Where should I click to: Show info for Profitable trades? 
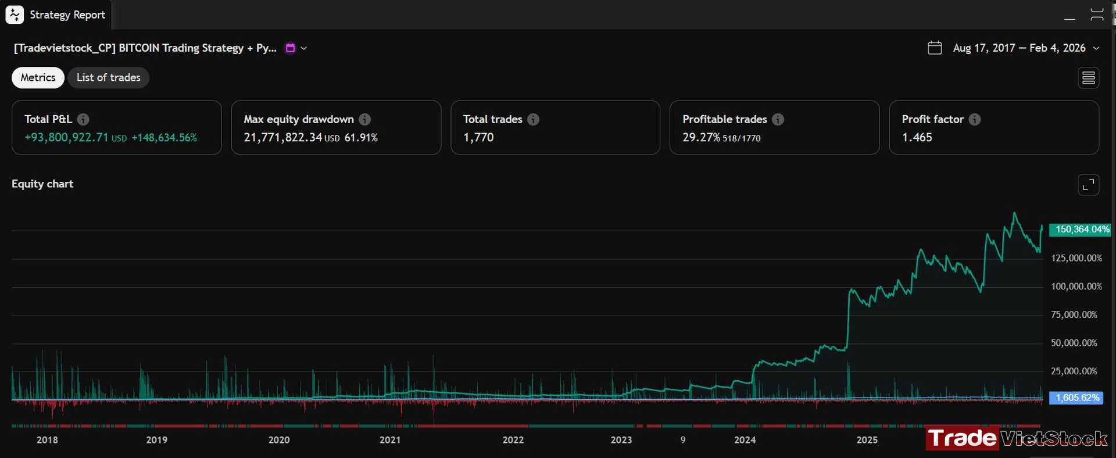click(x=778, y=119)
